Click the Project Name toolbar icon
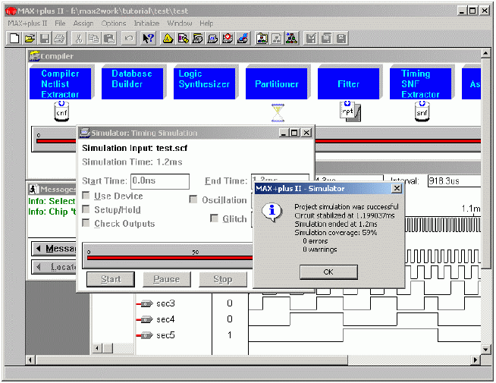Viewport: 496px width, 383px height. [x=262, y=39]
